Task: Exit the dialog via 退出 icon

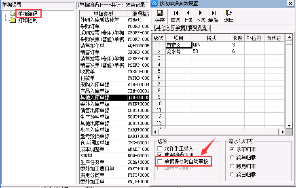Action: [x=229, y=13]
